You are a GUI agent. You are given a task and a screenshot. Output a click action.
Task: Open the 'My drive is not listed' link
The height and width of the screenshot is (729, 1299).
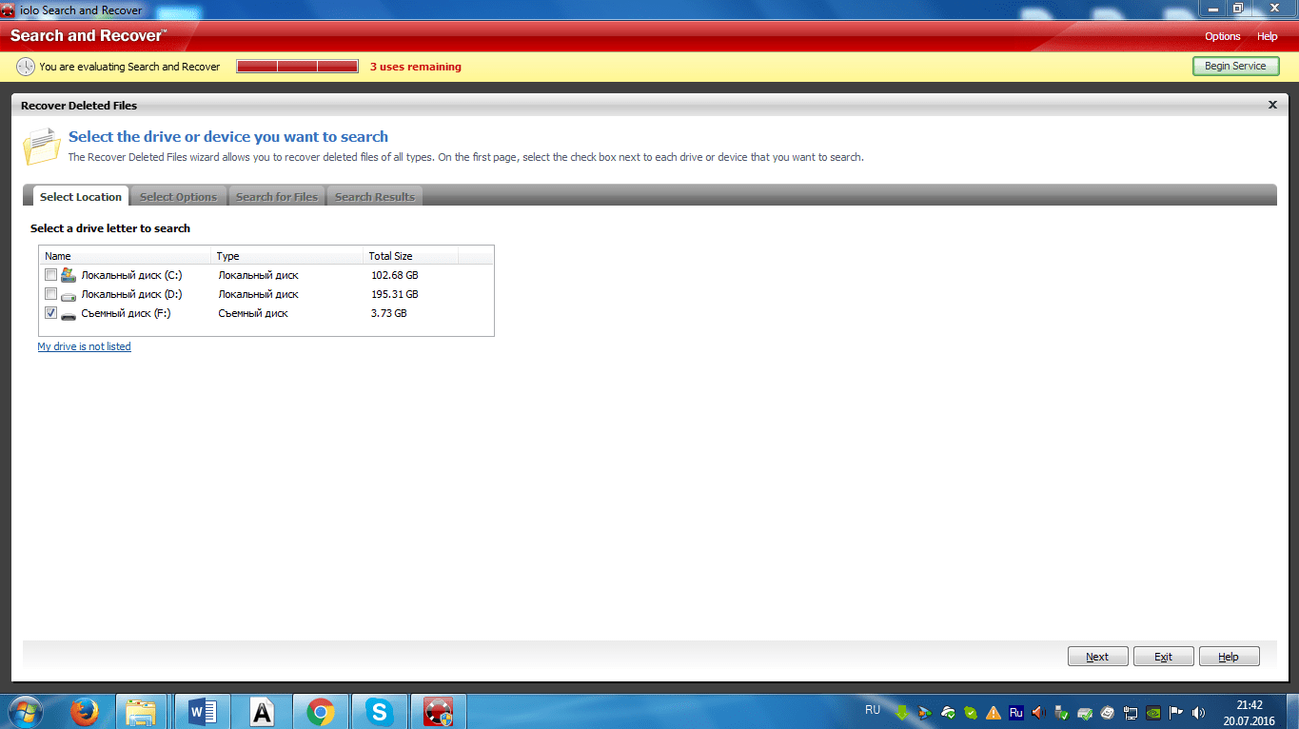[x=84, y=346]
